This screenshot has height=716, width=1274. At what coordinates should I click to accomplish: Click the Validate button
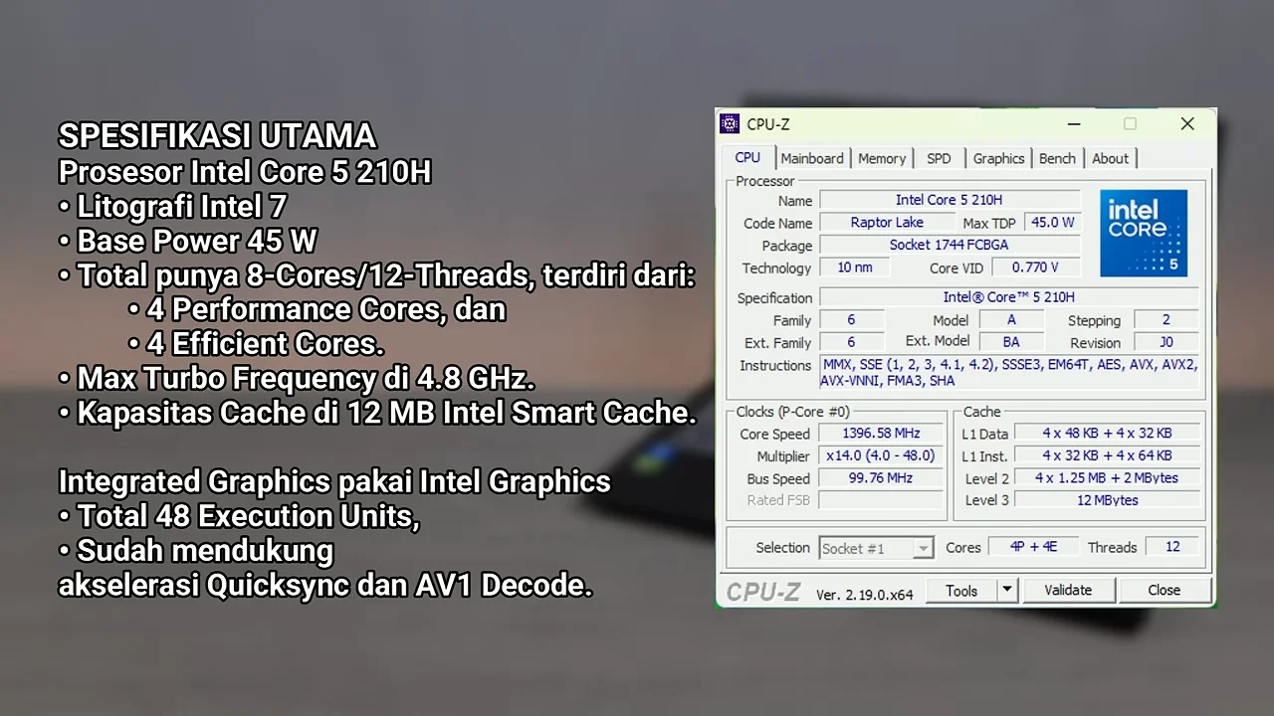point(1068,591)
